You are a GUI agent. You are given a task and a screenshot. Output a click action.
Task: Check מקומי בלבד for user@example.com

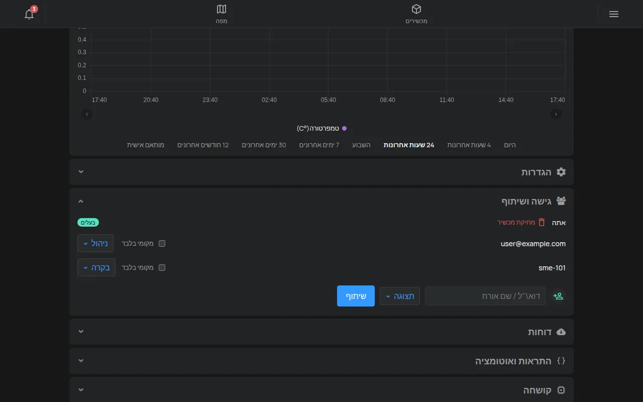162,244
